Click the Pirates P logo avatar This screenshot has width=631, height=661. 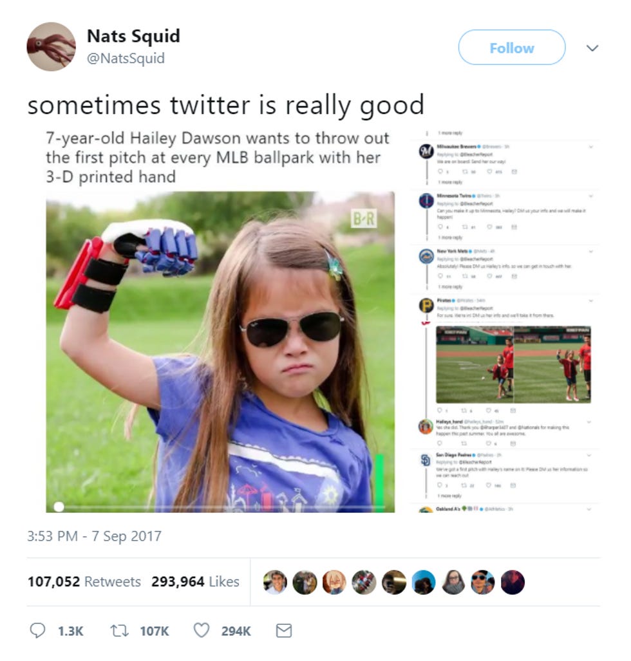(x=426, y=305)
